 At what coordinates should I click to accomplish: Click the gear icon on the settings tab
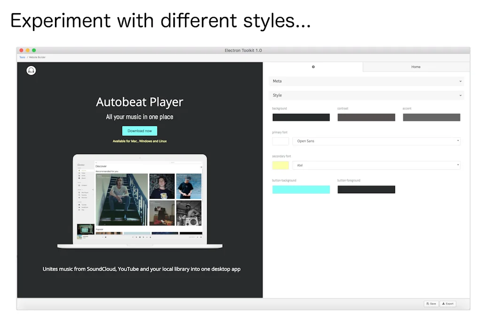pos(313,67)
